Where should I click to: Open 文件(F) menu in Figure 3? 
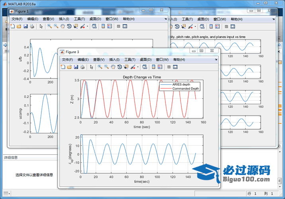67,60
